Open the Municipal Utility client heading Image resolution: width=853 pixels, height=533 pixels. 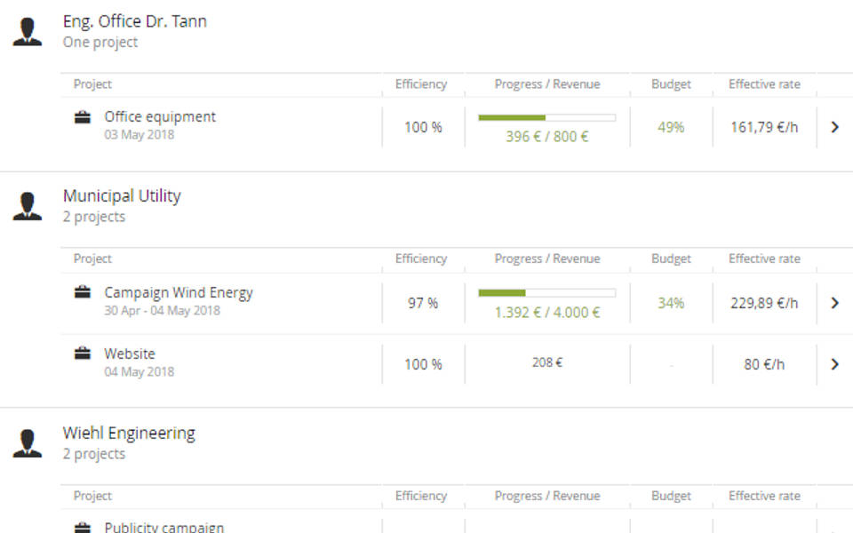coord(122,195)
